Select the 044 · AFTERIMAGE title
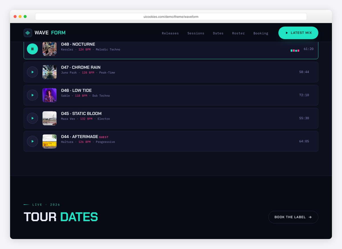Image resolution: width=342 pixels, height=249 pixels. (x=80, y=137)
